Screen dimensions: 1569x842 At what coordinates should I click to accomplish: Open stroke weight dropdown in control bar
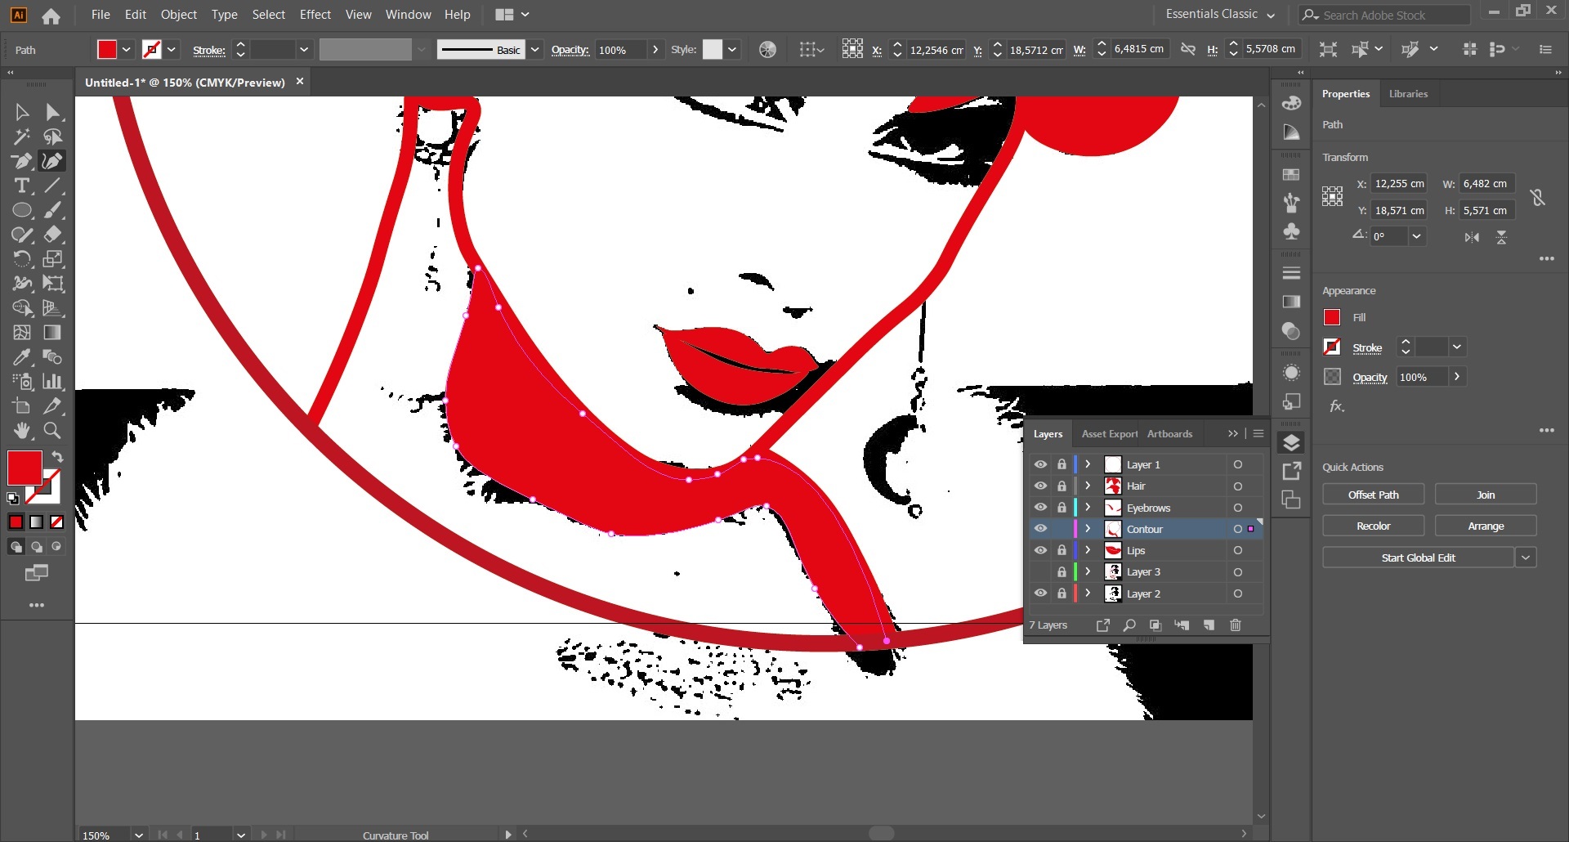[x=304, y=50]
